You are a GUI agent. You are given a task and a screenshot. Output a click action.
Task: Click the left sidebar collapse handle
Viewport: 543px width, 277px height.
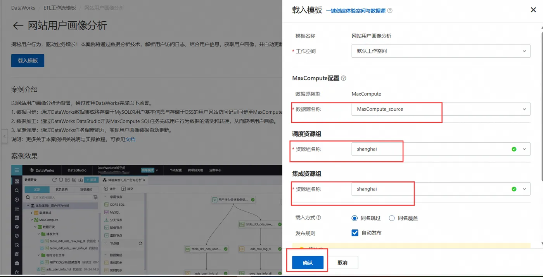click(x=4, y=137)
